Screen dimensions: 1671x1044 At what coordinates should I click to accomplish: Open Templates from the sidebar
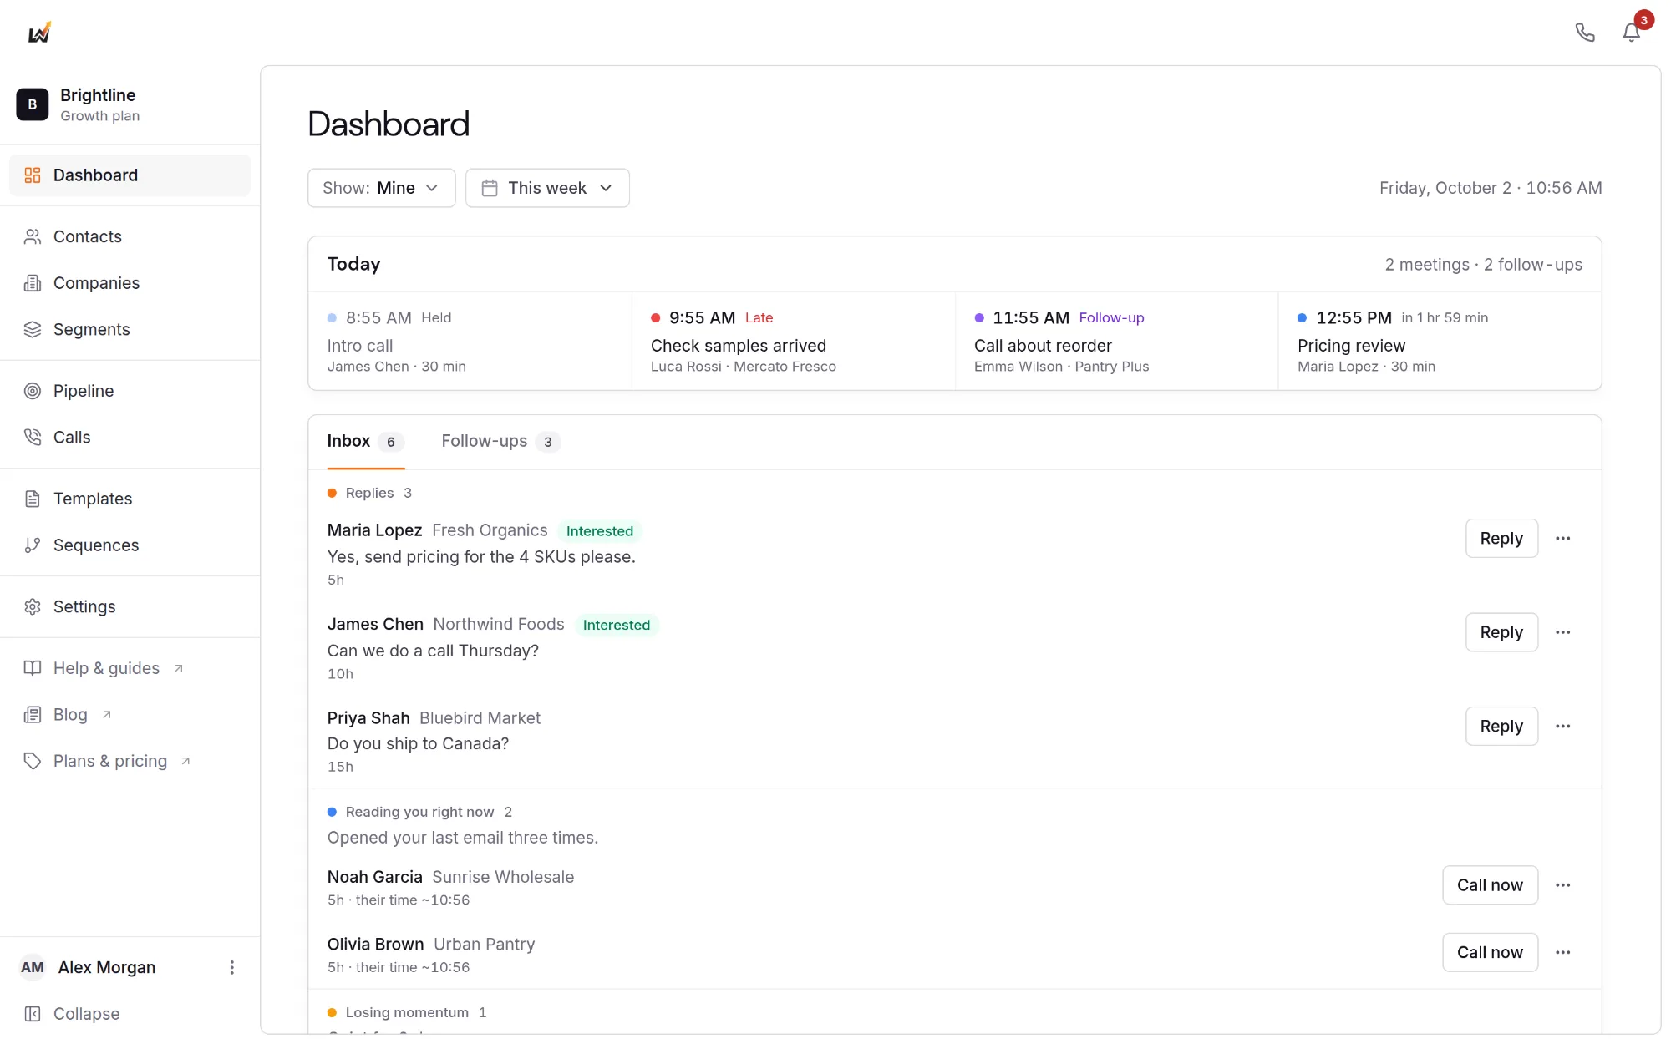pyautogui.click(x=130, y=499)
